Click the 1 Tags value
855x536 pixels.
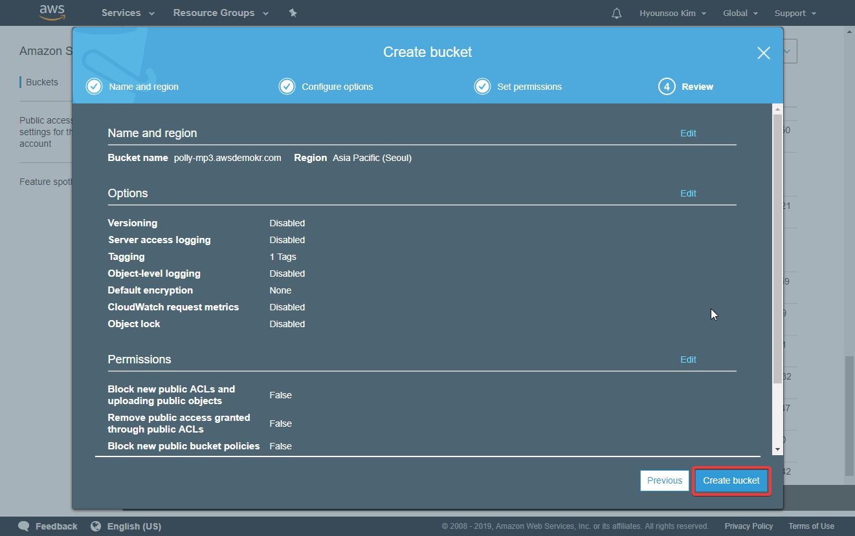click(x=283, y=257)
